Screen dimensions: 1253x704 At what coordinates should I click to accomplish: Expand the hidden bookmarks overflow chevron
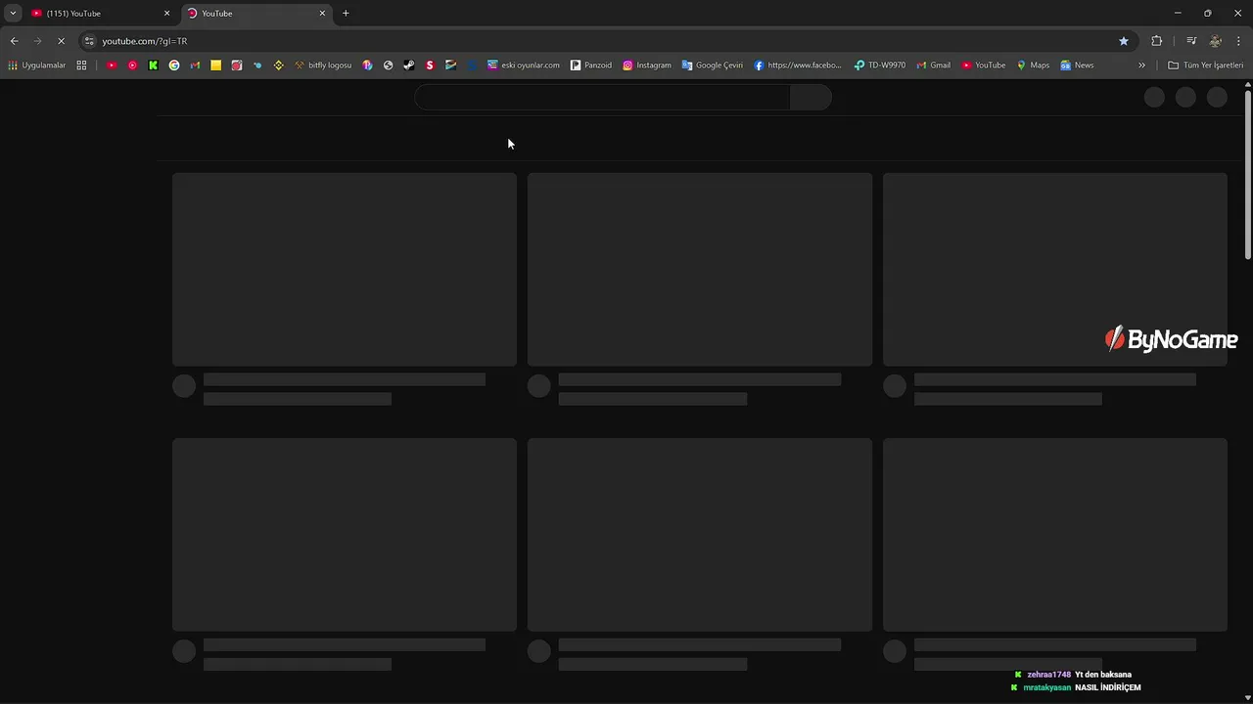point(1141,66)
